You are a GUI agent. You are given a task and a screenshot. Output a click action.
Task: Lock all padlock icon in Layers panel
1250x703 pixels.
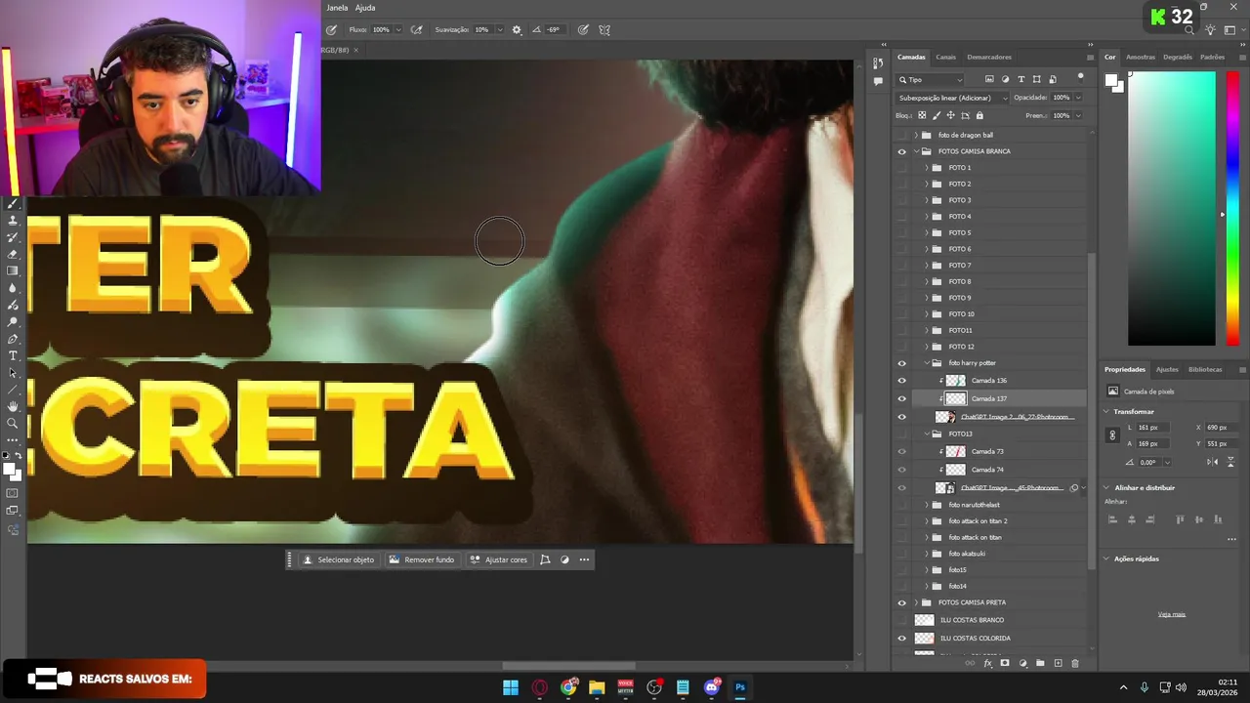point(979,115)
